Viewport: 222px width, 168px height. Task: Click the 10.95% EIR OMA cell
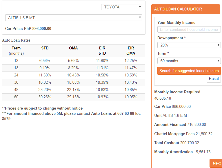(x=131, y=97)
